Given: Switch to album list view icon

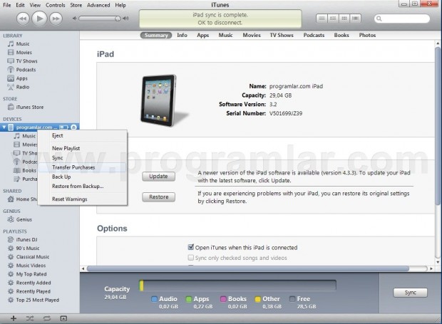Looking at the screenshot, I should coord(333,19).
